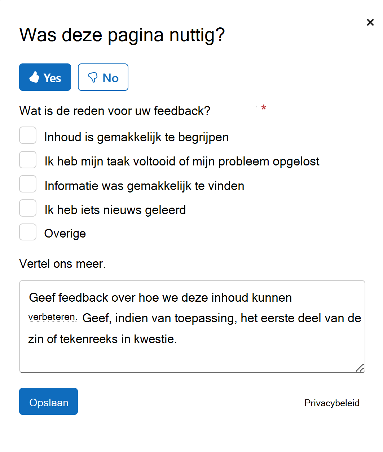Image resolution: width=383 pixels, height=452 pixels.
Task: Enable 'Ik heb mijn taak voltooid of mijn probleem opgelost'
Action: pyautogui.click(x=27, y=159)
